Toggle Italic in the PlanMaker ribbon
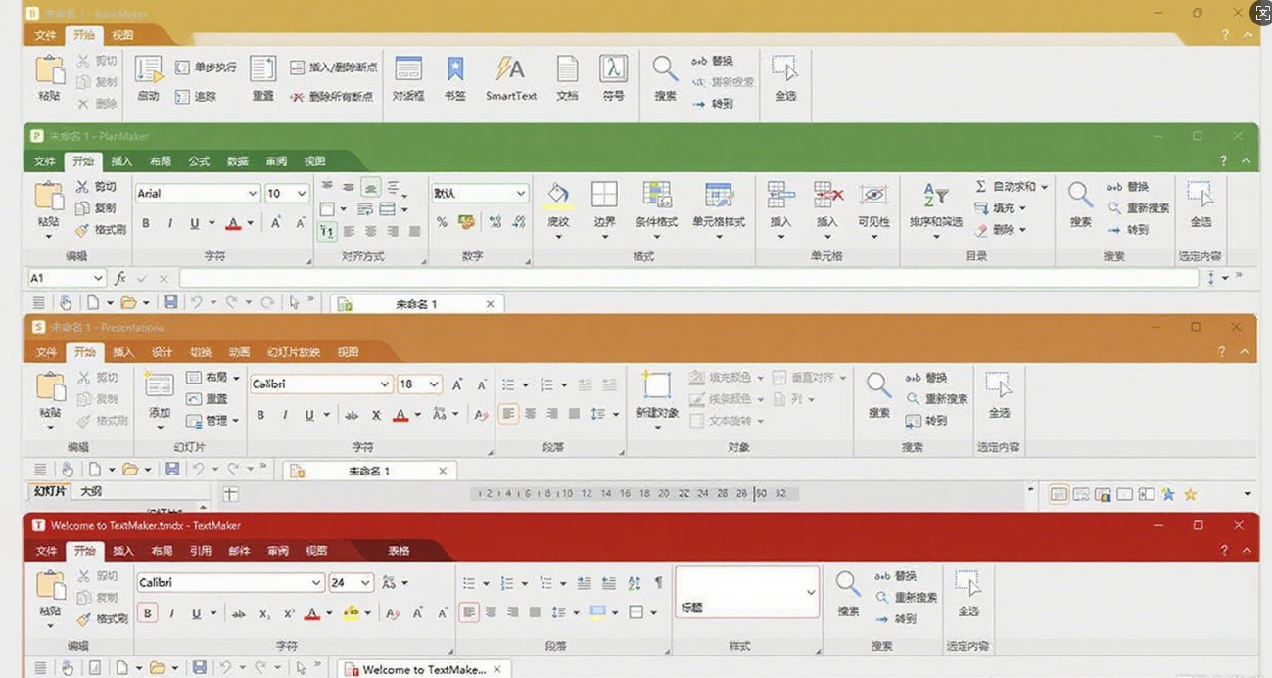The width and height of the screenshot is (1272, 678). click(x=170, y=223)
